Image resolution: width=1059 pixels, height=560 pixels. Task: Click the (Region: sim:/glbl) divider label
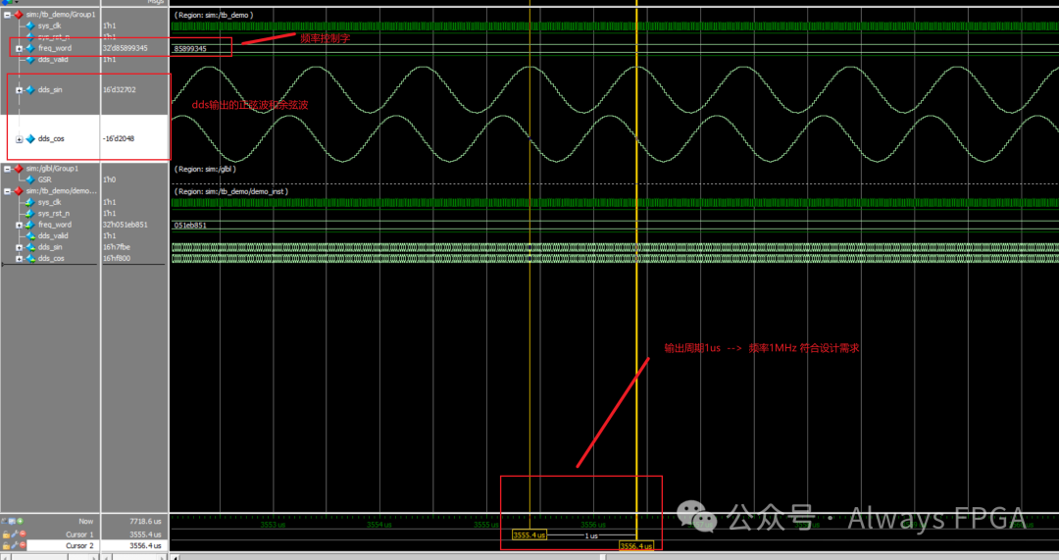[x=205, y=169]
